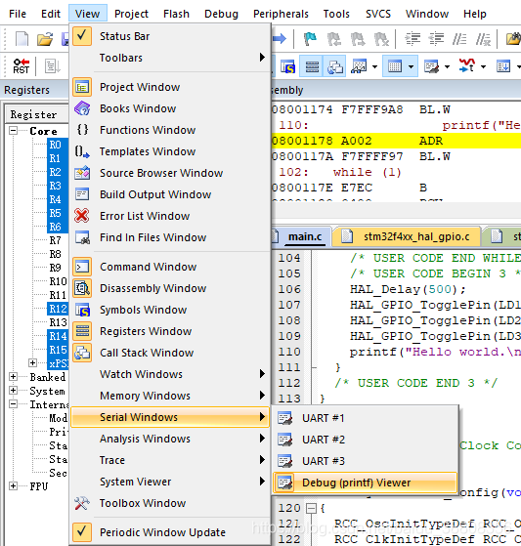The height and width of the screenshot is (546, 521).
Task: Toggle the Symbols Window toolbar icon
Action: pyautogui.click(x=287, y=66)
